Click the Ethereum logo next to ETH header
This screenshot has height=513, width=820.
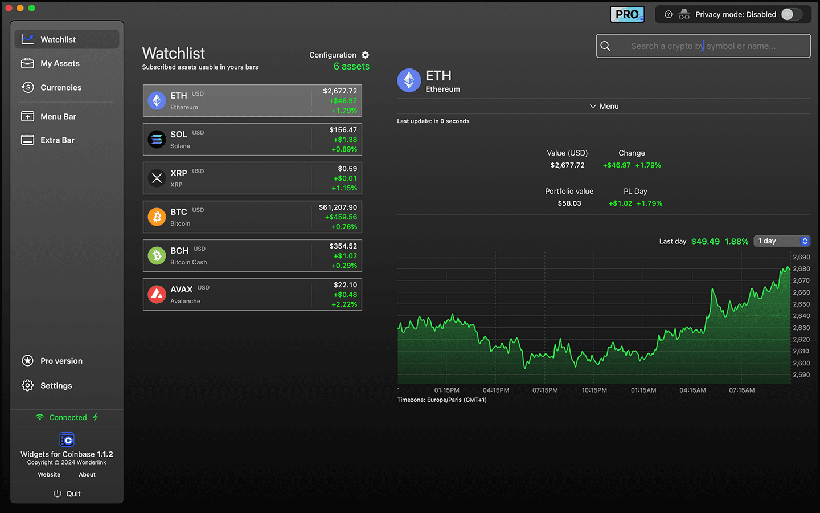click(x=408, y=80)
